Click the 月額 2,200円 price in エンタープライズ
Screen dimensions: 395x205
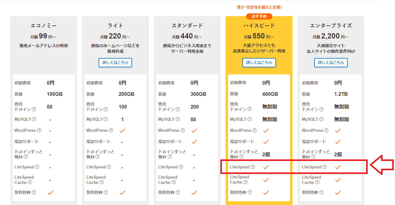pos(331,37)
